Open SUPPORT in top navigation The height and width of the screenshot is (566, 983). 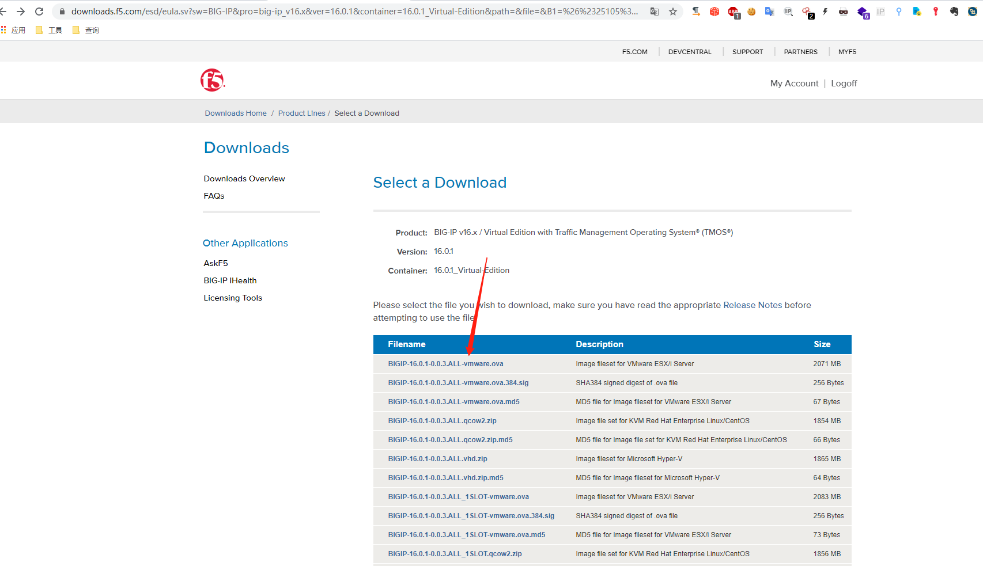point(747,52)
